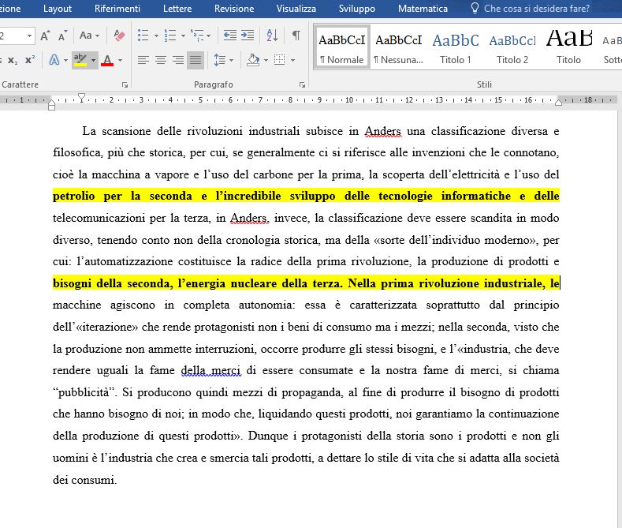Open the shading color dropdown arrow
The width and height of the screenshot is (622, 528).
266,61
